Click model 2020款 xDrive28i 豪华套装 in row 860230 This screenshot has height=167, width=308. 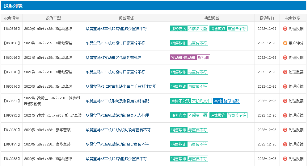tap(47, 130)
